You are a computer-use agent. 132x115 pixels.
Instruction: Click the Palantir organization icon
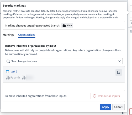[8, 77]
